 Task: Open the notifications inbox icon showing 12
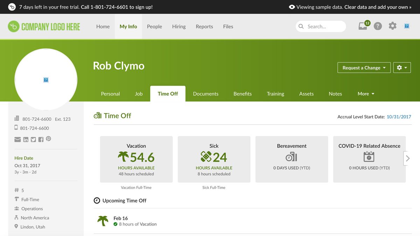(x=363, y=26)
